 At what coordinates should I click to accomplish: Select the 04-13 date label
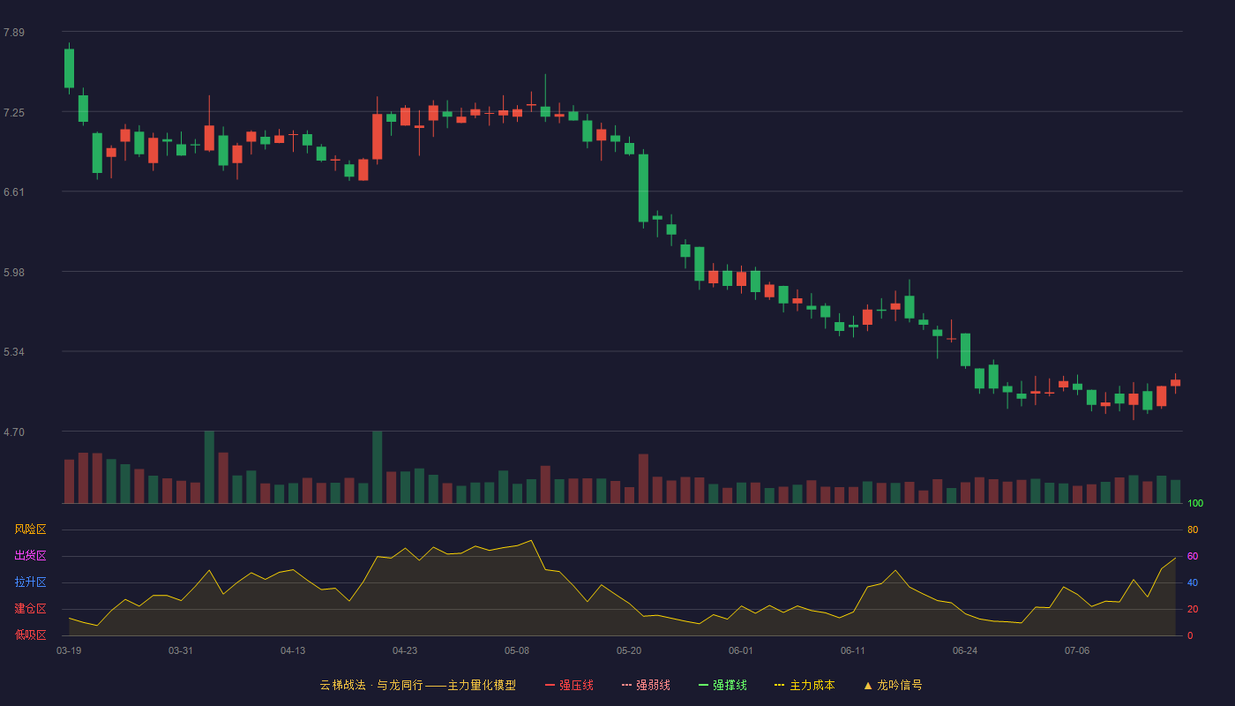[293, 650]
